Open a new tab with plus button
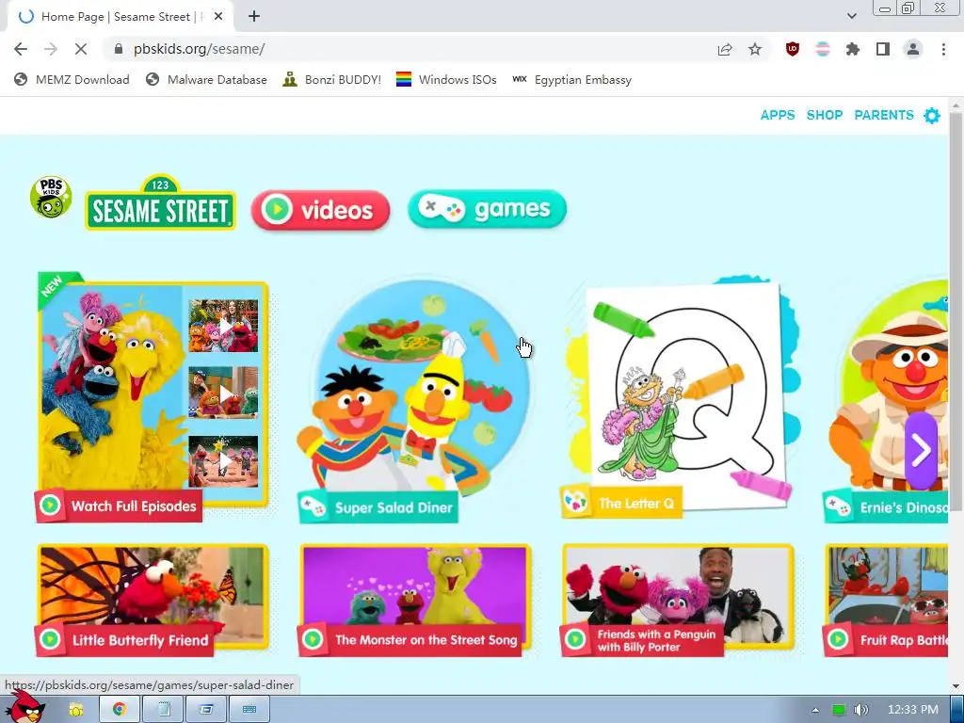Viewport: 964px width, 723px height. click(254, 17)
